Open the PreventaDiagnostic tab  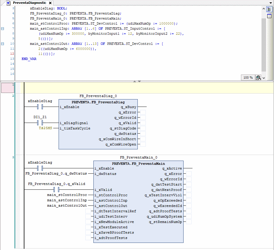pos(29,3)
